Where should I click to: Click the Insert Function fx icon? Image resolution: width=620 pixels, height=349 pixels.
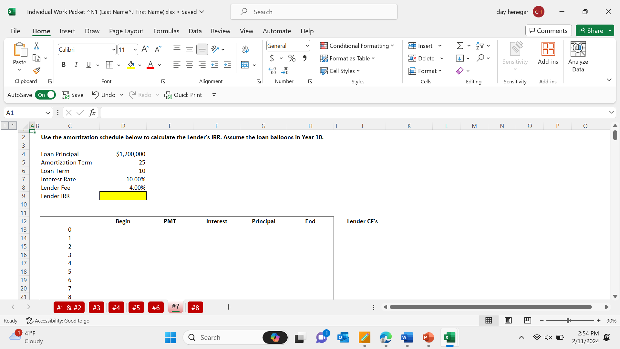[x=92, y=112]
